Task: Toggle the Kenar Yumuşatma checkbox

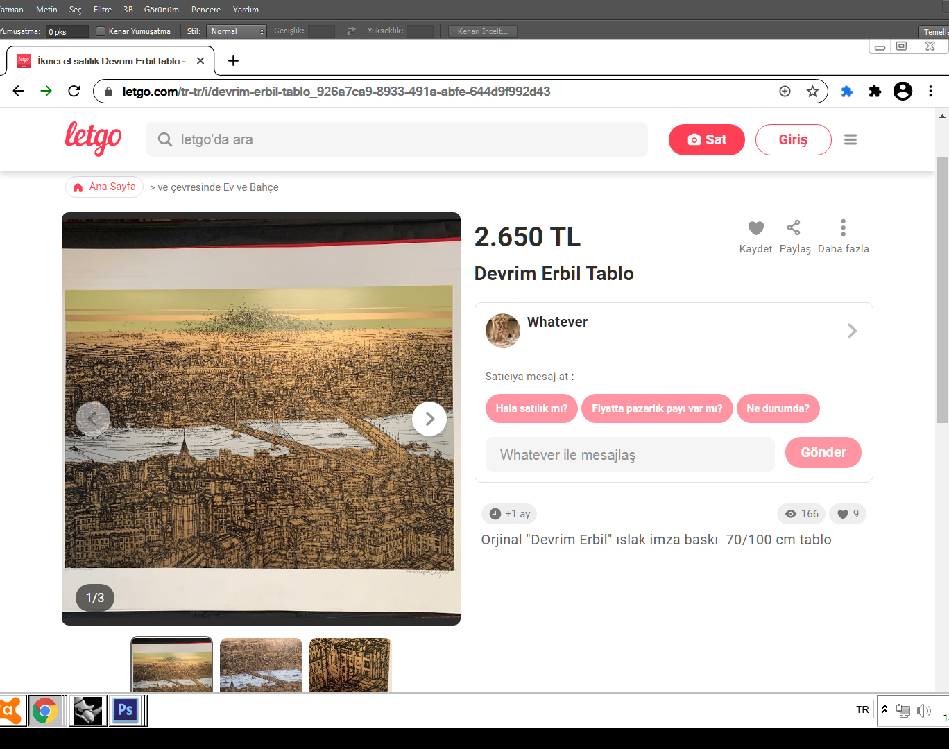Action: pos(101,31)
